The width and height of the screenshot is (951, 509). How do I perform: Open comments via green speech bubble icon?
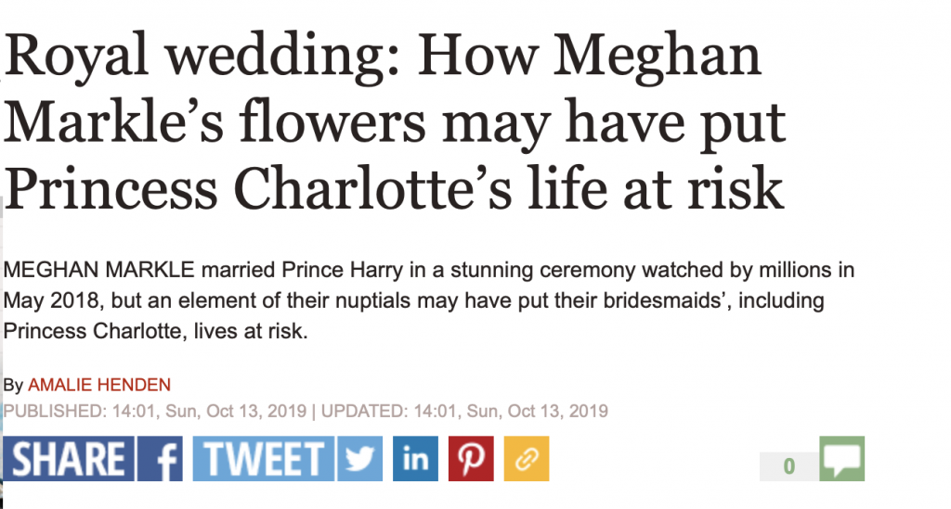point(841,459)
